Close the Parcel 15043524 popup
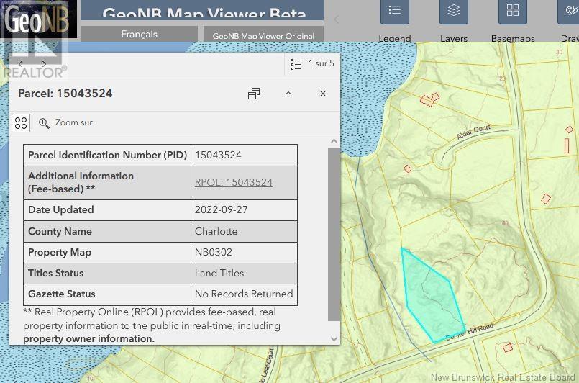Screen dimensions: 579x383 point(323,94)
